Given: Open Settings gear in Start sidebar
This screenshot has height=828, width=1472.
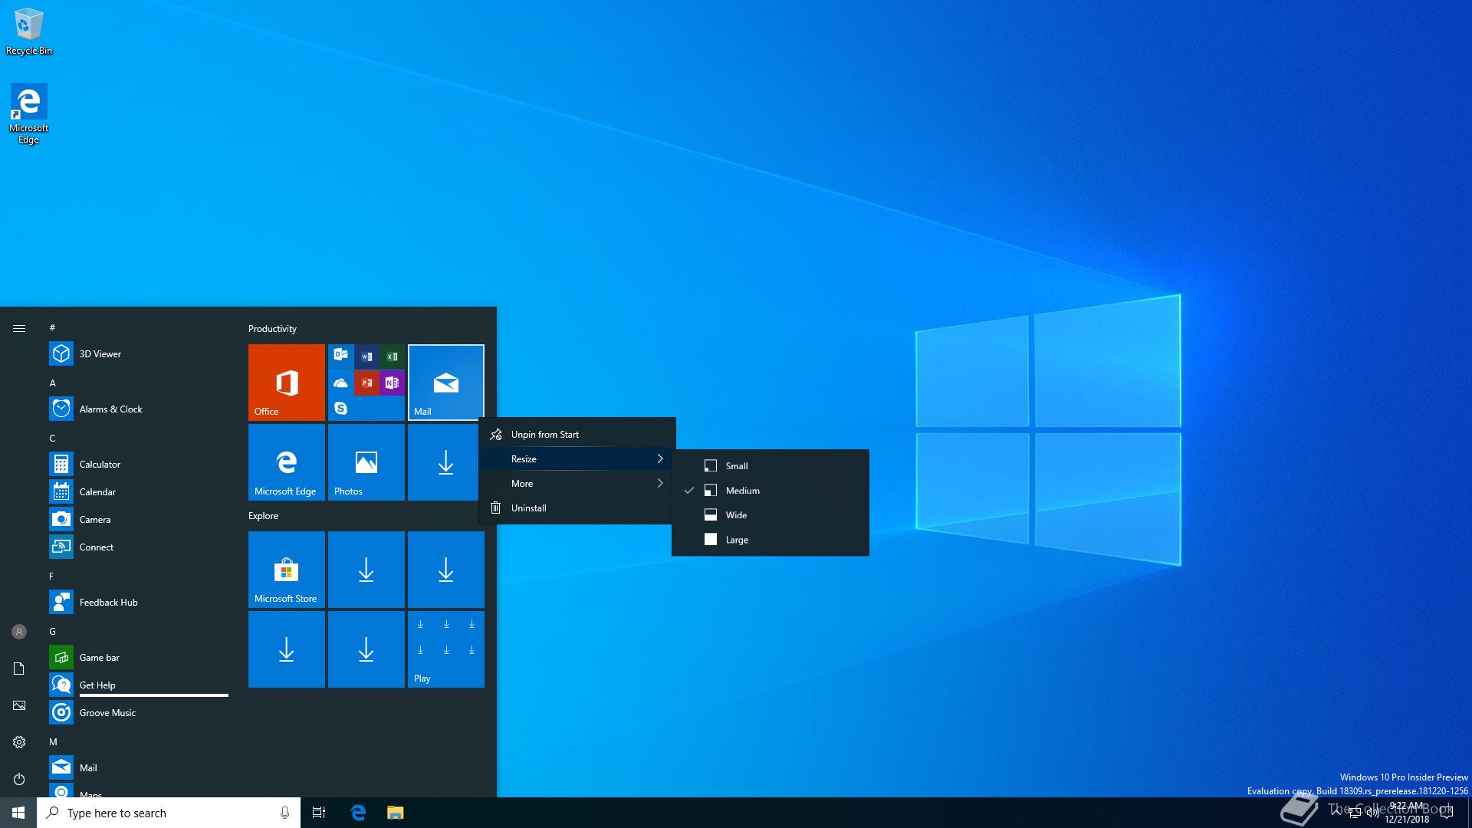Looking at the screenshot, I should (x=19, y=742).
